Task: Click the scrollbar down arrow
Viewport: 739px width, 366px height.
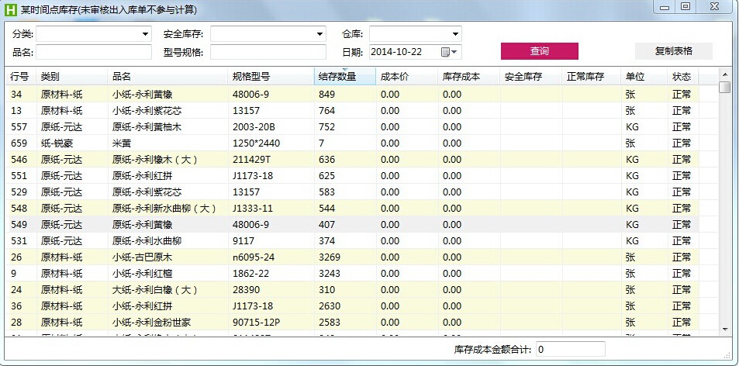Action: click(724, 330)
